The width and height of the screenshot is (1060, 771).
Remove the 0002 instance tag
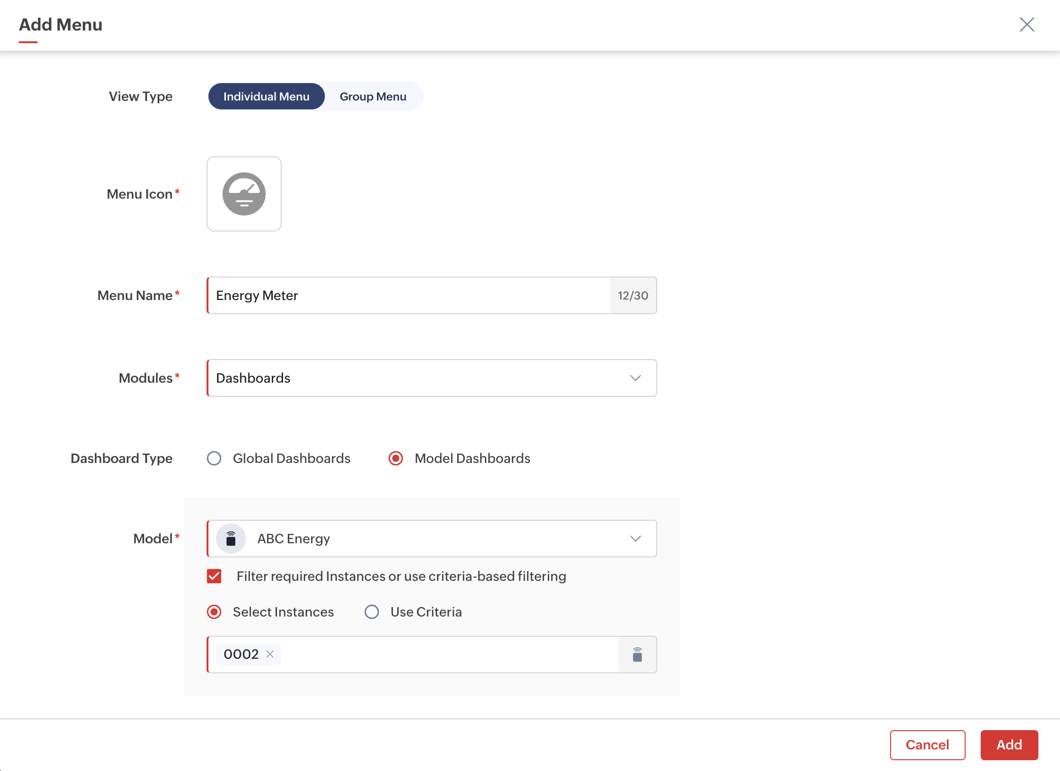point(270,654)
